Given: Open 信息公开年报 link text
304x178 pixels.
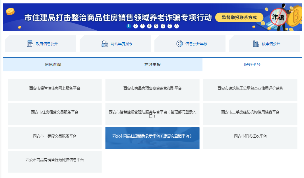Looking at the screenshot, I should tap(197, 44).
